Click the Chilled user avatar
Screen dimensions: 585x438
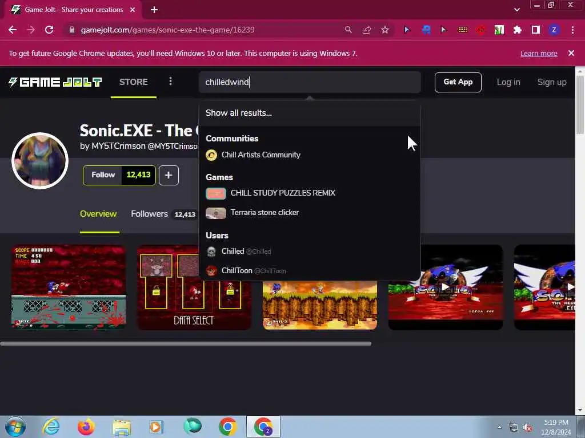pyautogui.click(x=211, y=252)
